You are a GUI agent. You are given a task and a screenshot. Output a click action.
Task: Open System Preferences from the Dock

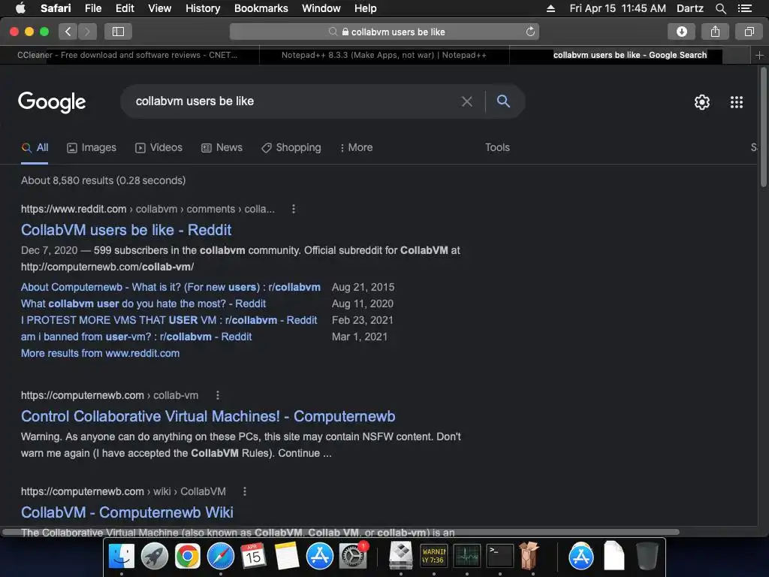coord(353,556)
